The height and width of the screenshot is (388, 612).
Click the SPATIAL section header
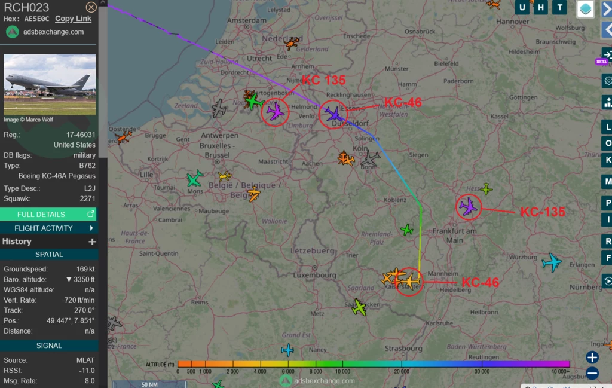pyautogui.click(x=49, y=255)
